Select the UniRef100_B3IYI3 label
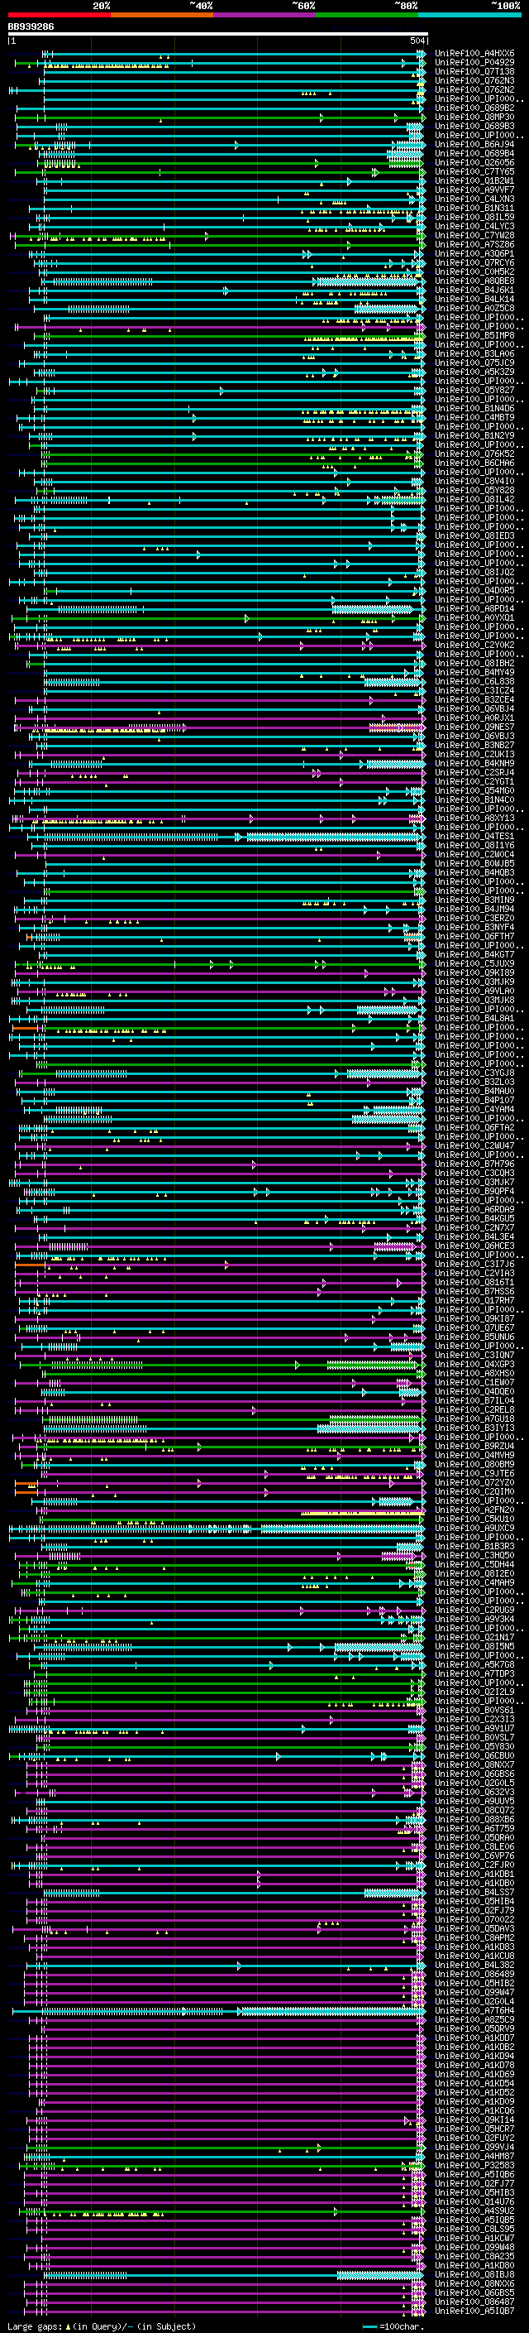Screen dimensions: 529x2333 point(474,1428)
